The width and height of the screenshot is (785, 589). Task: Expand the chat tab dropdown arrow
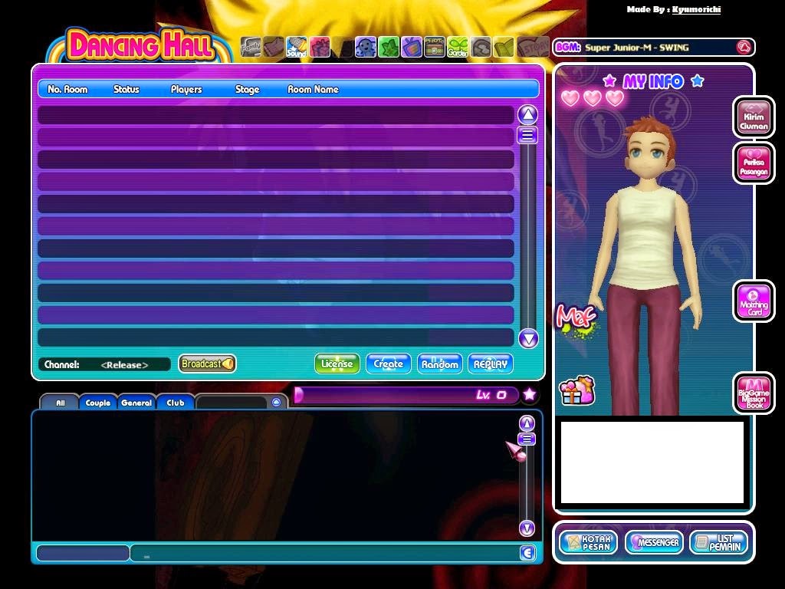(x=276, y=402)
